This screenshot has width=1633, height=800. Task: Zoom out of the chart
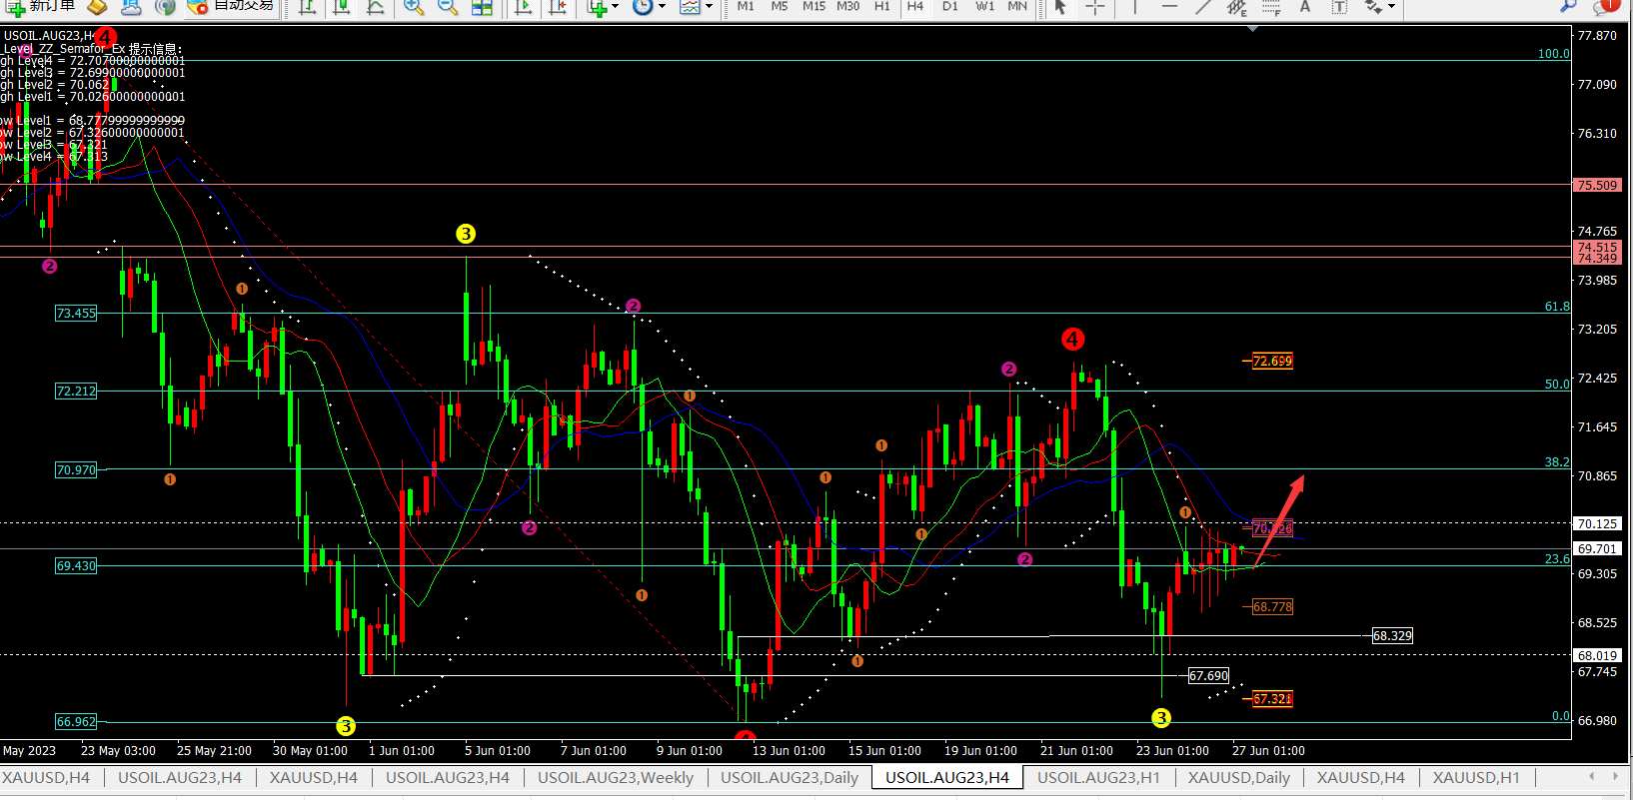click(x=447, y=7)
